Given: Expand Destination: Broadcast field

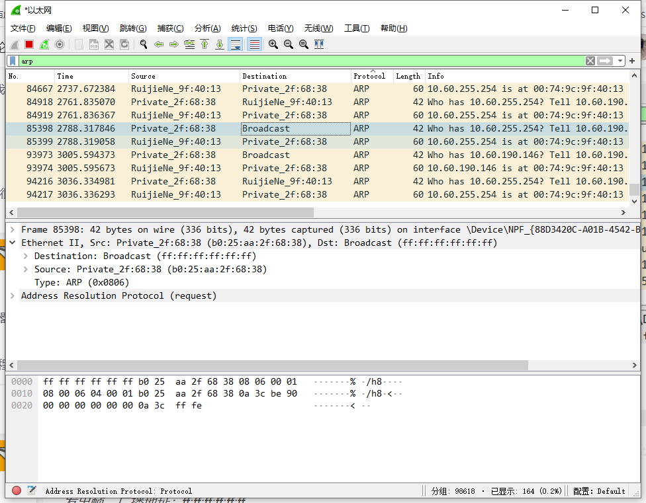Looking at the screenshot, I should (26, 256).
